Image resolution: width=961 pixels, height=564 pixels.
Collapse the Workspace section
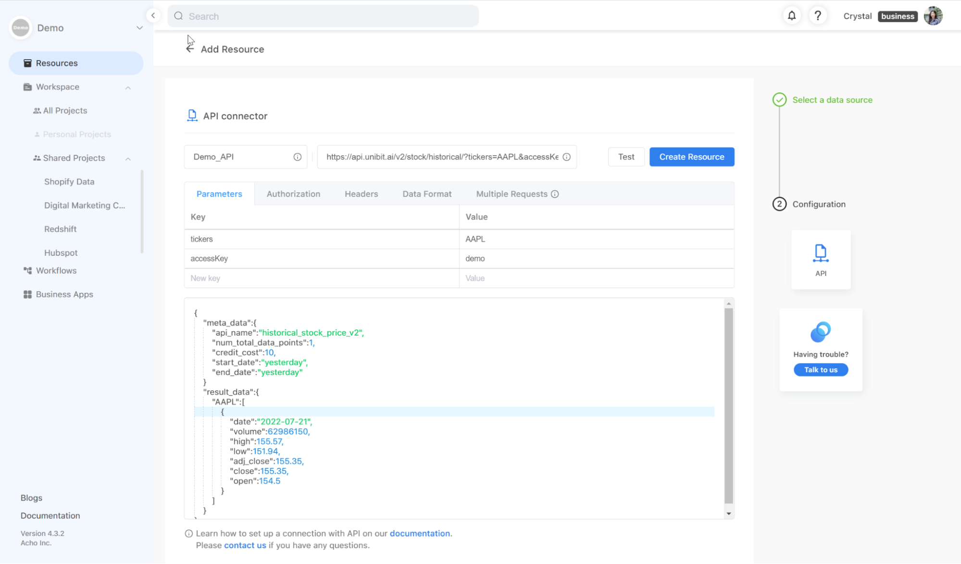(128, 88)
